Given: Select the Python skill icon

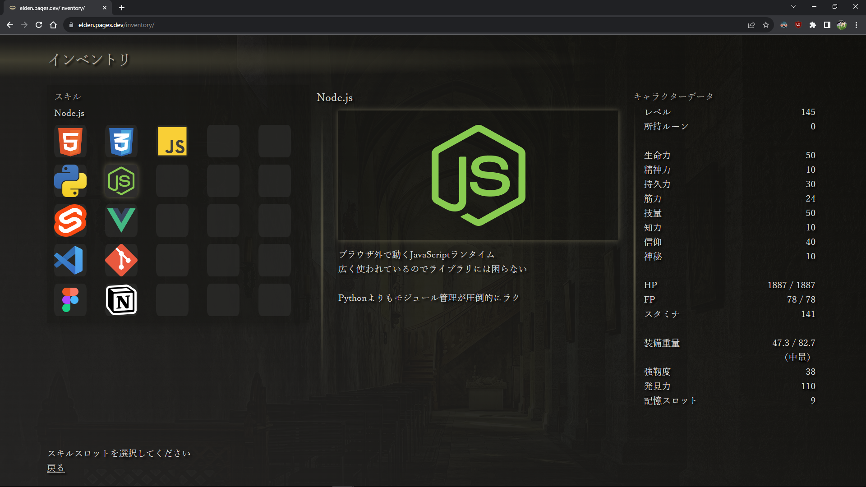Looking at the screenshot, I should point(70,181).
